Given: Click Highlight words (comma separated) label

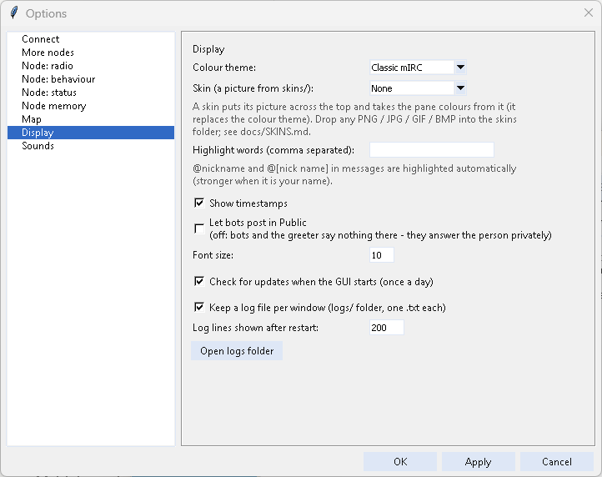Looking at the screenshot, I should [273, 150].
